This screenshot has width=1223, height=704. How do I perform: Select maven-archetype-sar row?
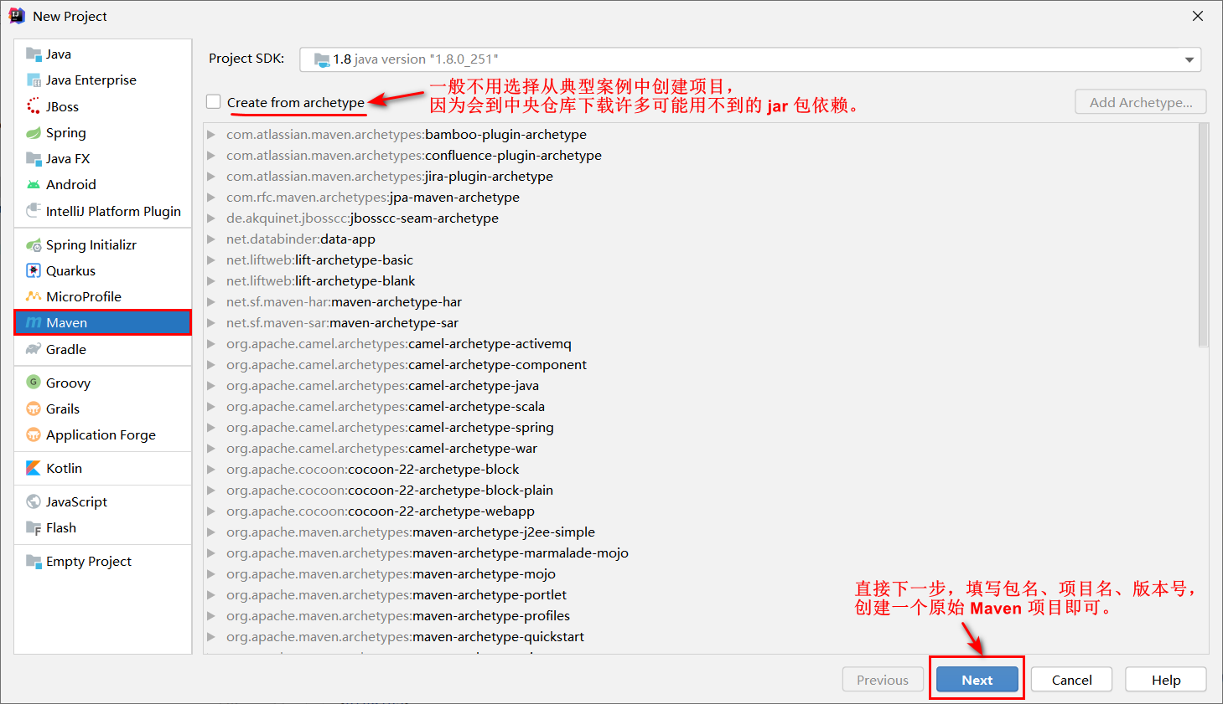[x=701, y=322]
